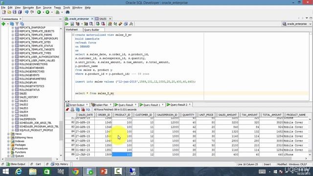The width and height of the screenshot is (313, 176).
Task: Open the Back arrow history dropdown
Action: pyautogui.click(x=44, y=12)
